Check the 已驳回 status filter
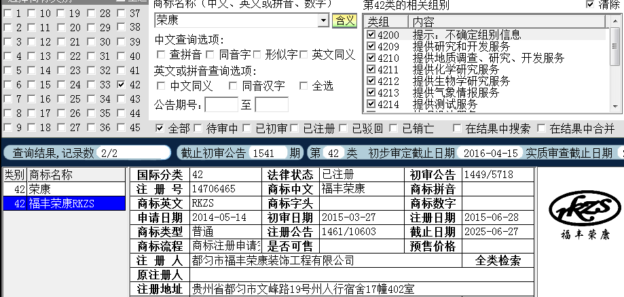The image size is (624, 297). [x=344, y=128]
